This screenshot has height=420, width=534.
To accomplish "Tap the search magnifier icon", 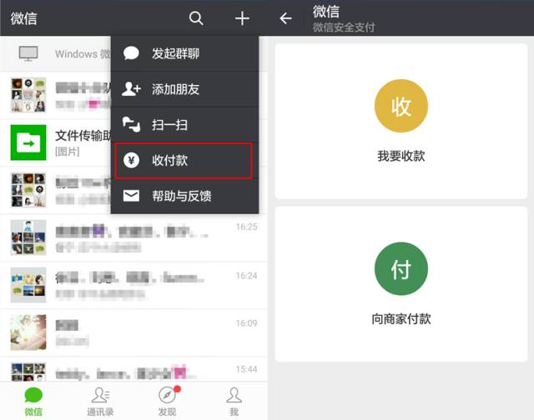I will 196,18.
